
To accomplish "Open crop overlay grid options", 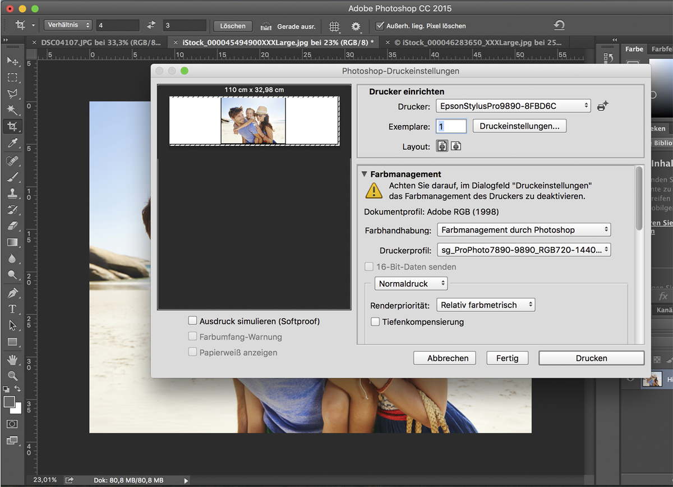I will [334, 26].
